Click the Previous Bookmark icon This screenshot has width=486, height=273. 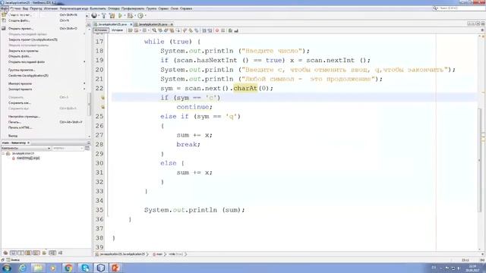[185, 30]
